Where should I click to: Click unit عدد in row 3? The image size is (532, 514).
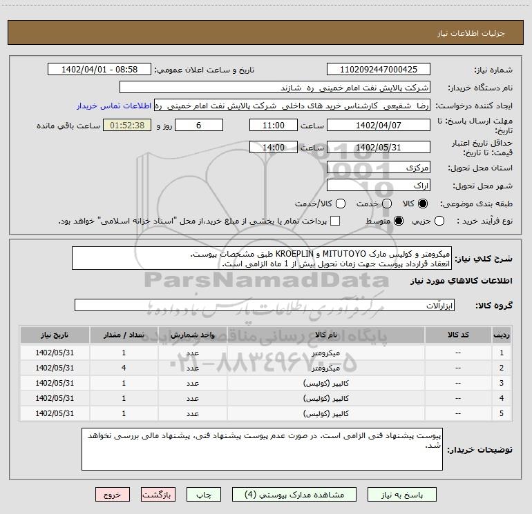[x=192, y=383]
